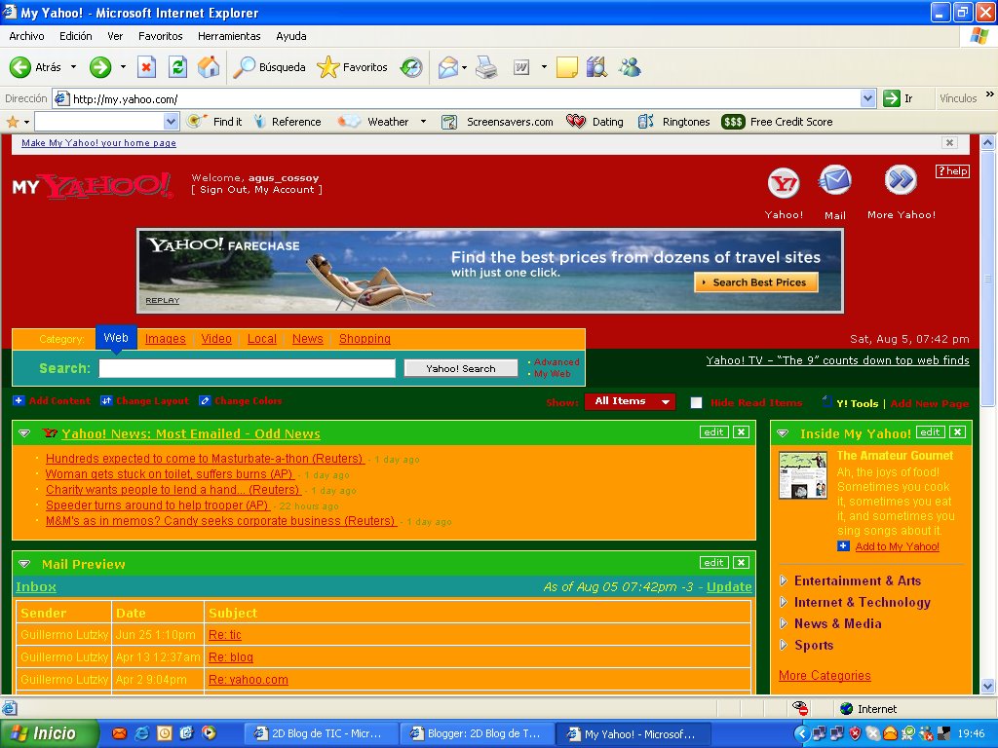Open the Discuss yellow note icon

coord(566,67)
